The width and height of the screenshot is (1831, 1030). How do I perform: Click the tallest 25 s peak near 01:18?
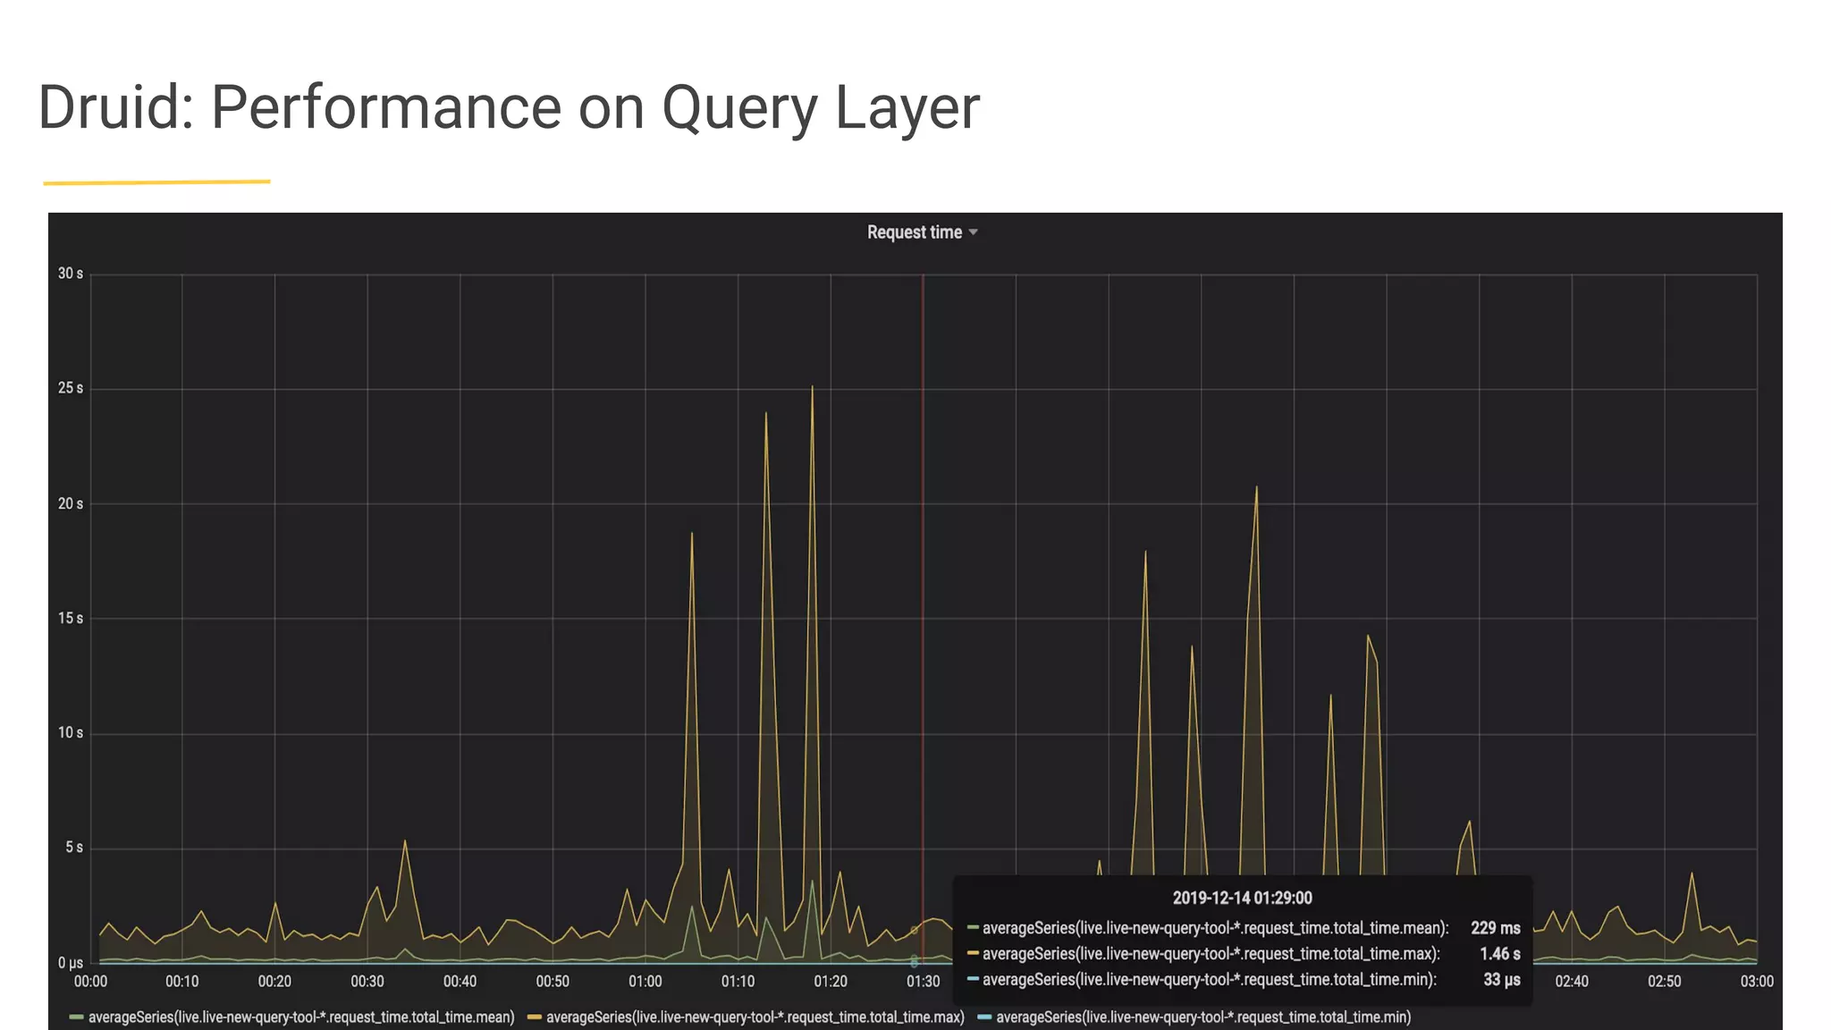coord(812,387)
